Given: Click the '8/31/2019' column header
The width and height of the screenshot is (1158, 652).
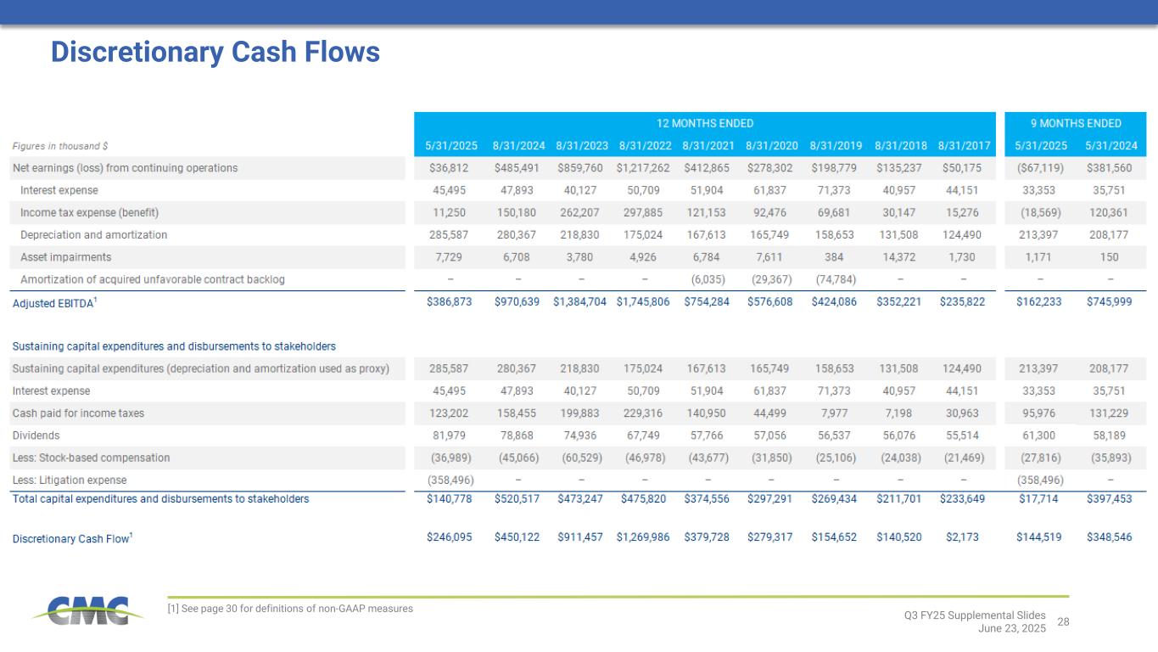Looking at the screenshot, I should coord(835,146).
